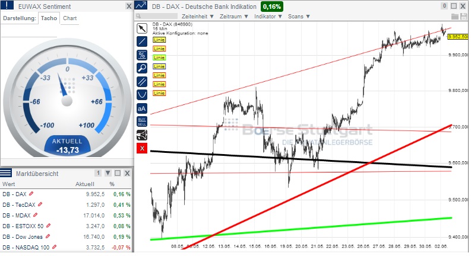The height and width of the screenshot is (256, 471).
Task: Open the Scans dropdown
Action: [299, 17]
